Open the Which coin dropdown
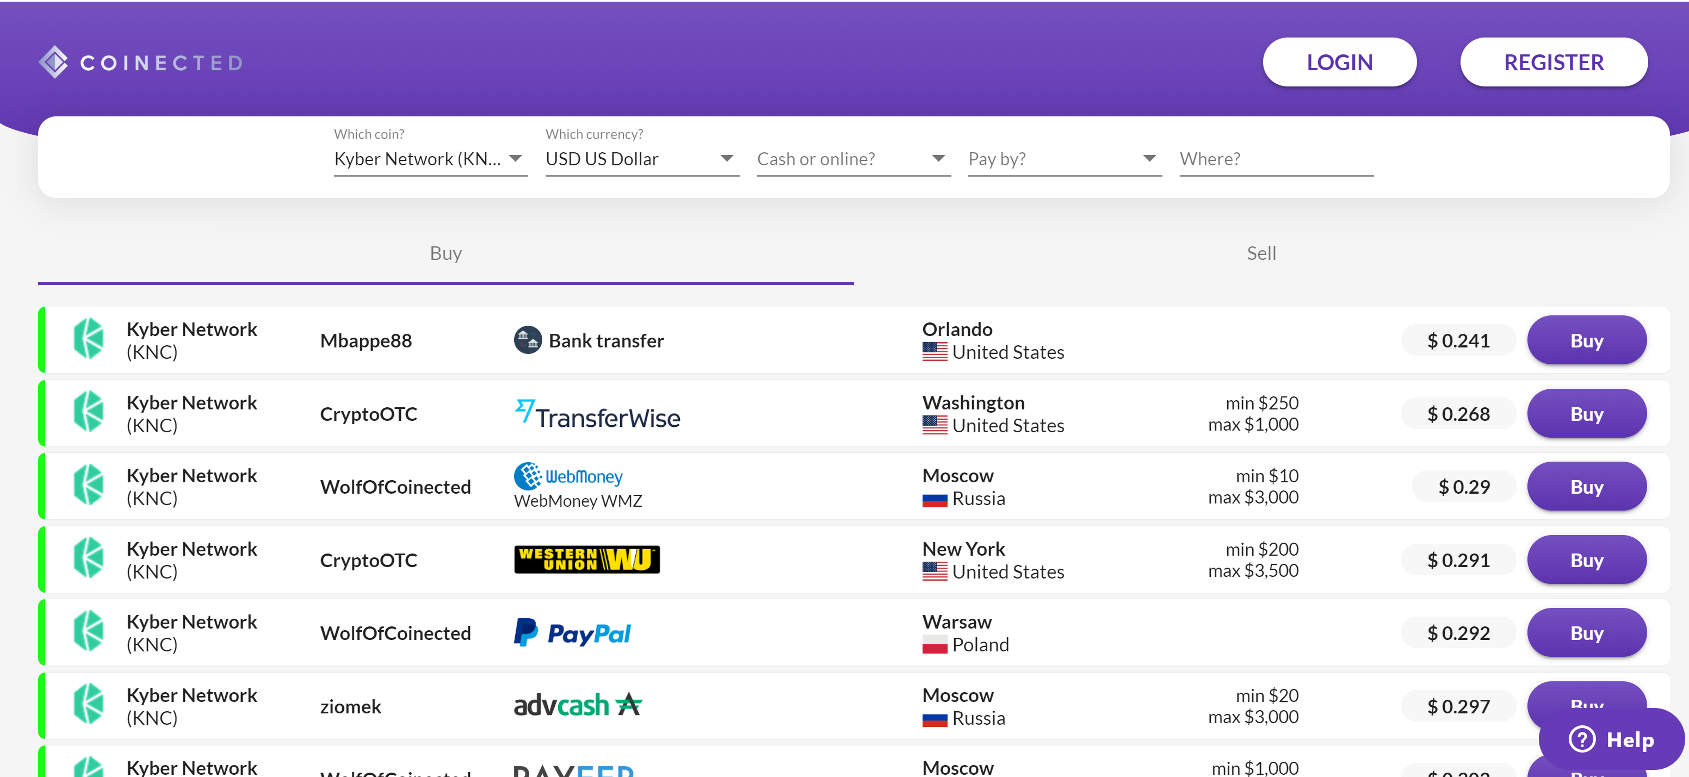The height and width of the screenshot is (777, 1689). pyautogui.click(x=430, y=159)
